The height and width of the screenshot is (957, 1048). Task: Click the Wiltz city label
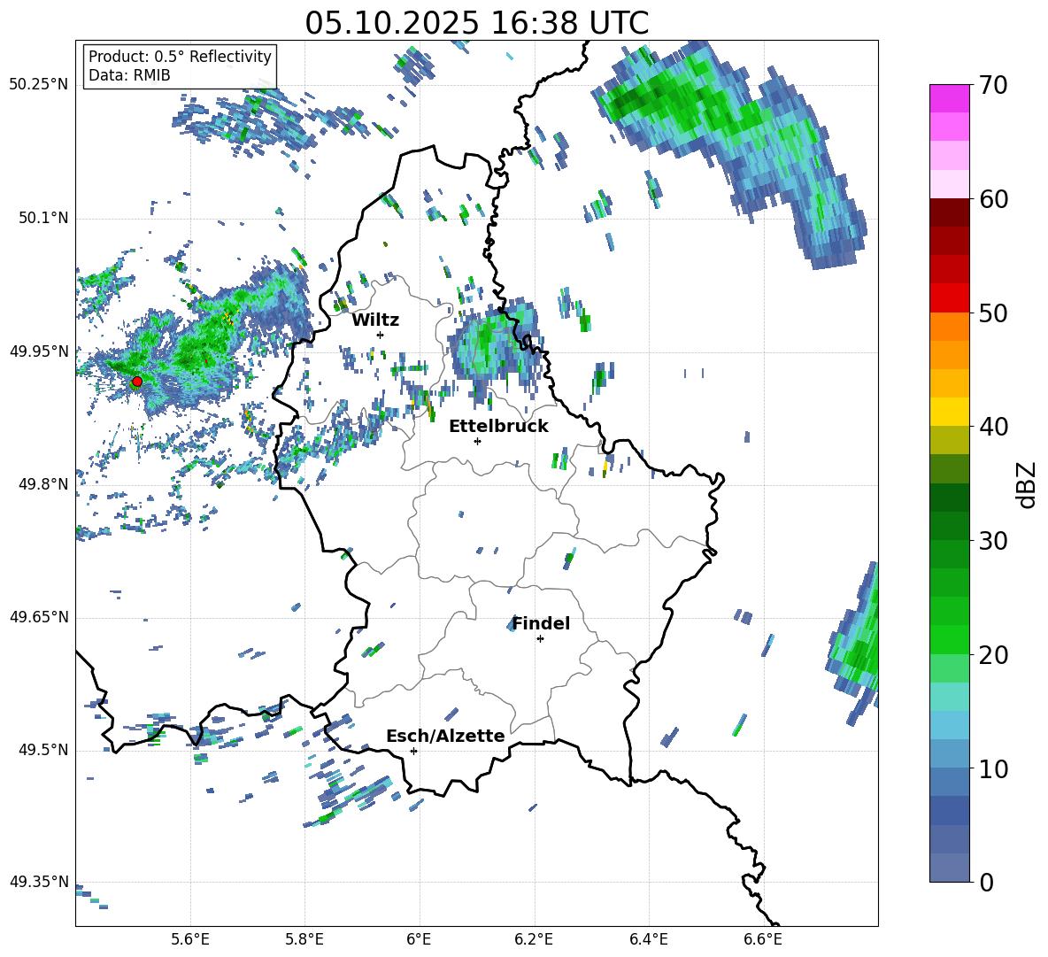[375, 320]
